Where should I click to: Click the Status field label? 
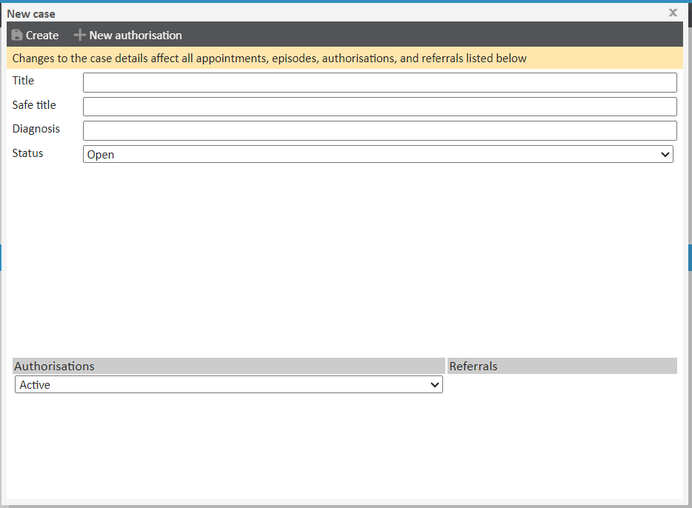pos(28,153)
